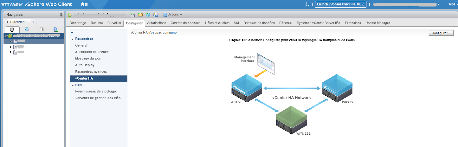Select Serveurs de gestion des clés
The image size is (458, 147).
[98, 98]
